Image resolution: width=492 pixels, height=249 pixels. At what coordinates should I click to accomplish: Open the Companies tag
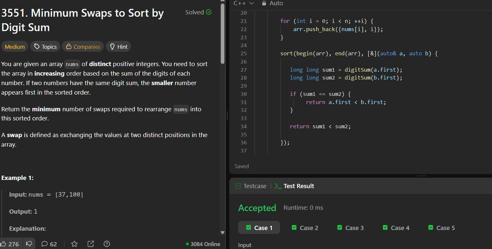point(83,47)
